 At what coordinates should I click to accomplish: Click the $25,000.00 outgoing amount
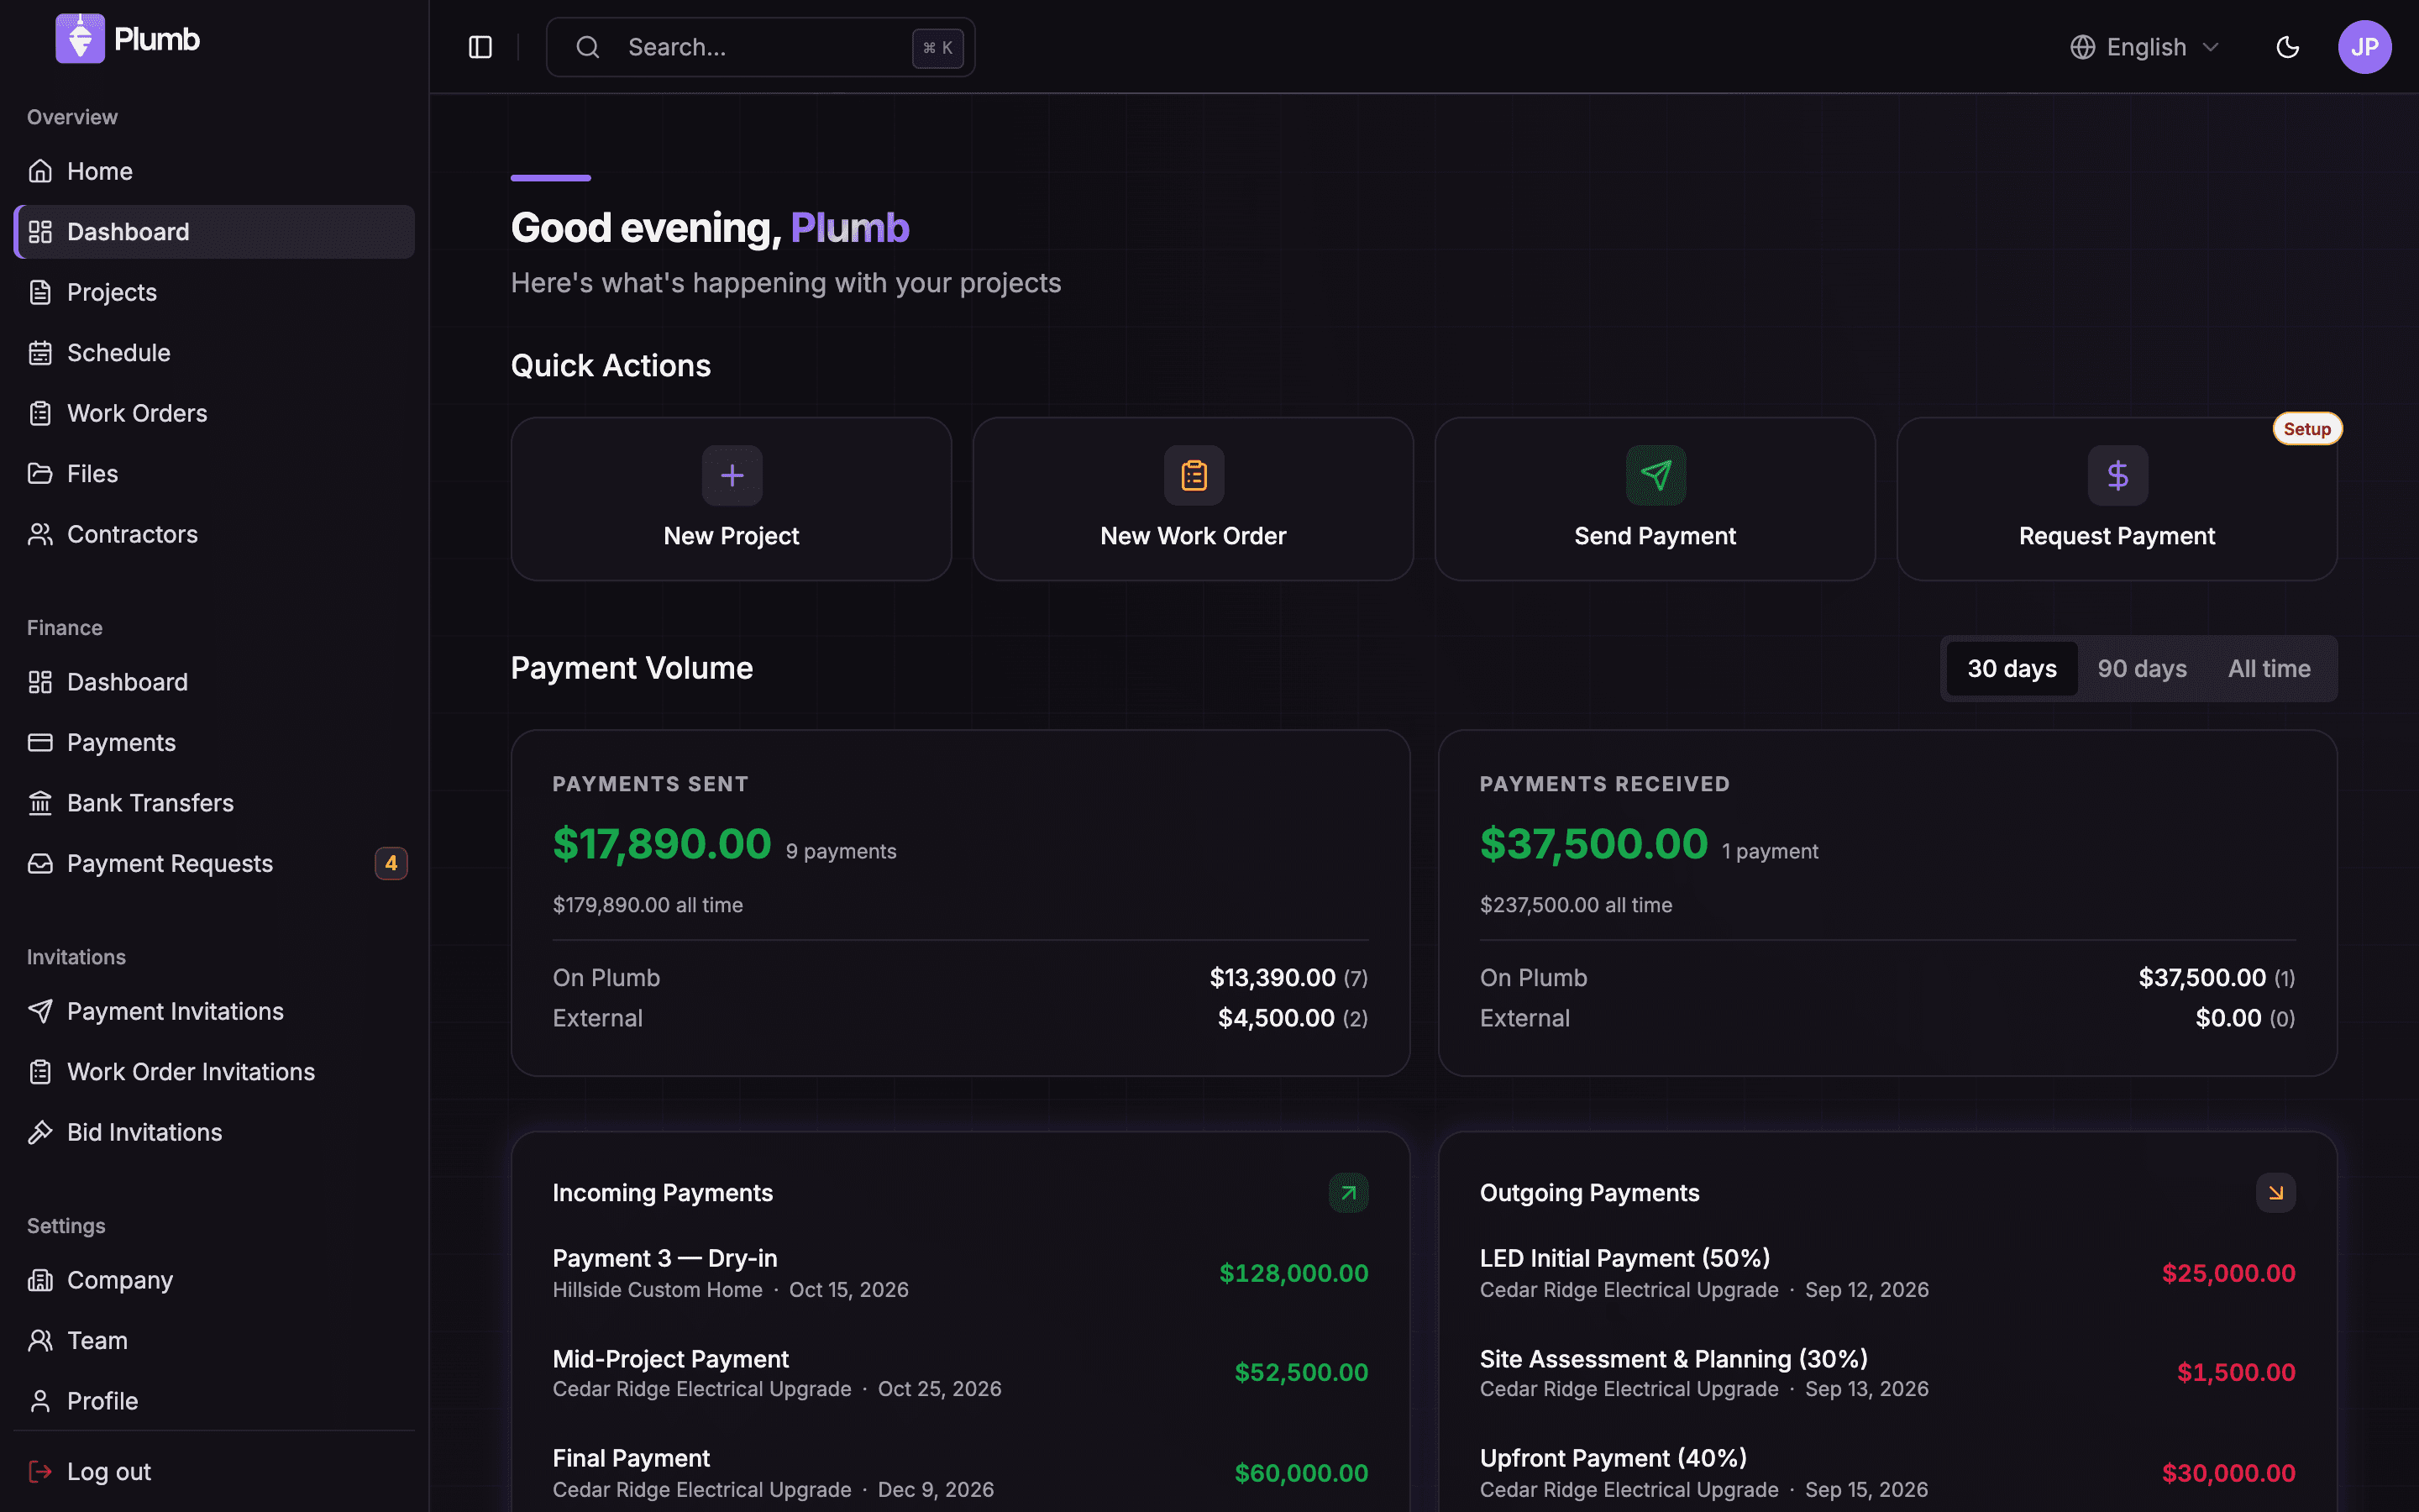2228,1273
